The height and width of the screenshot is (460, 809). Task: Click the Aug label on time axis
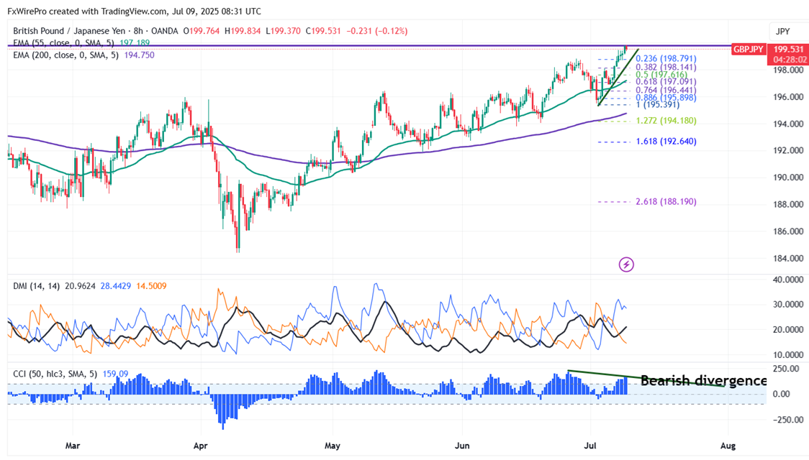[728, 446]
